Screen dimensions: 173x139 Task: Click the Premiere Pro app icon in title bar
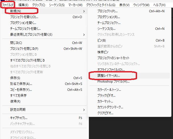click(2, 1)
